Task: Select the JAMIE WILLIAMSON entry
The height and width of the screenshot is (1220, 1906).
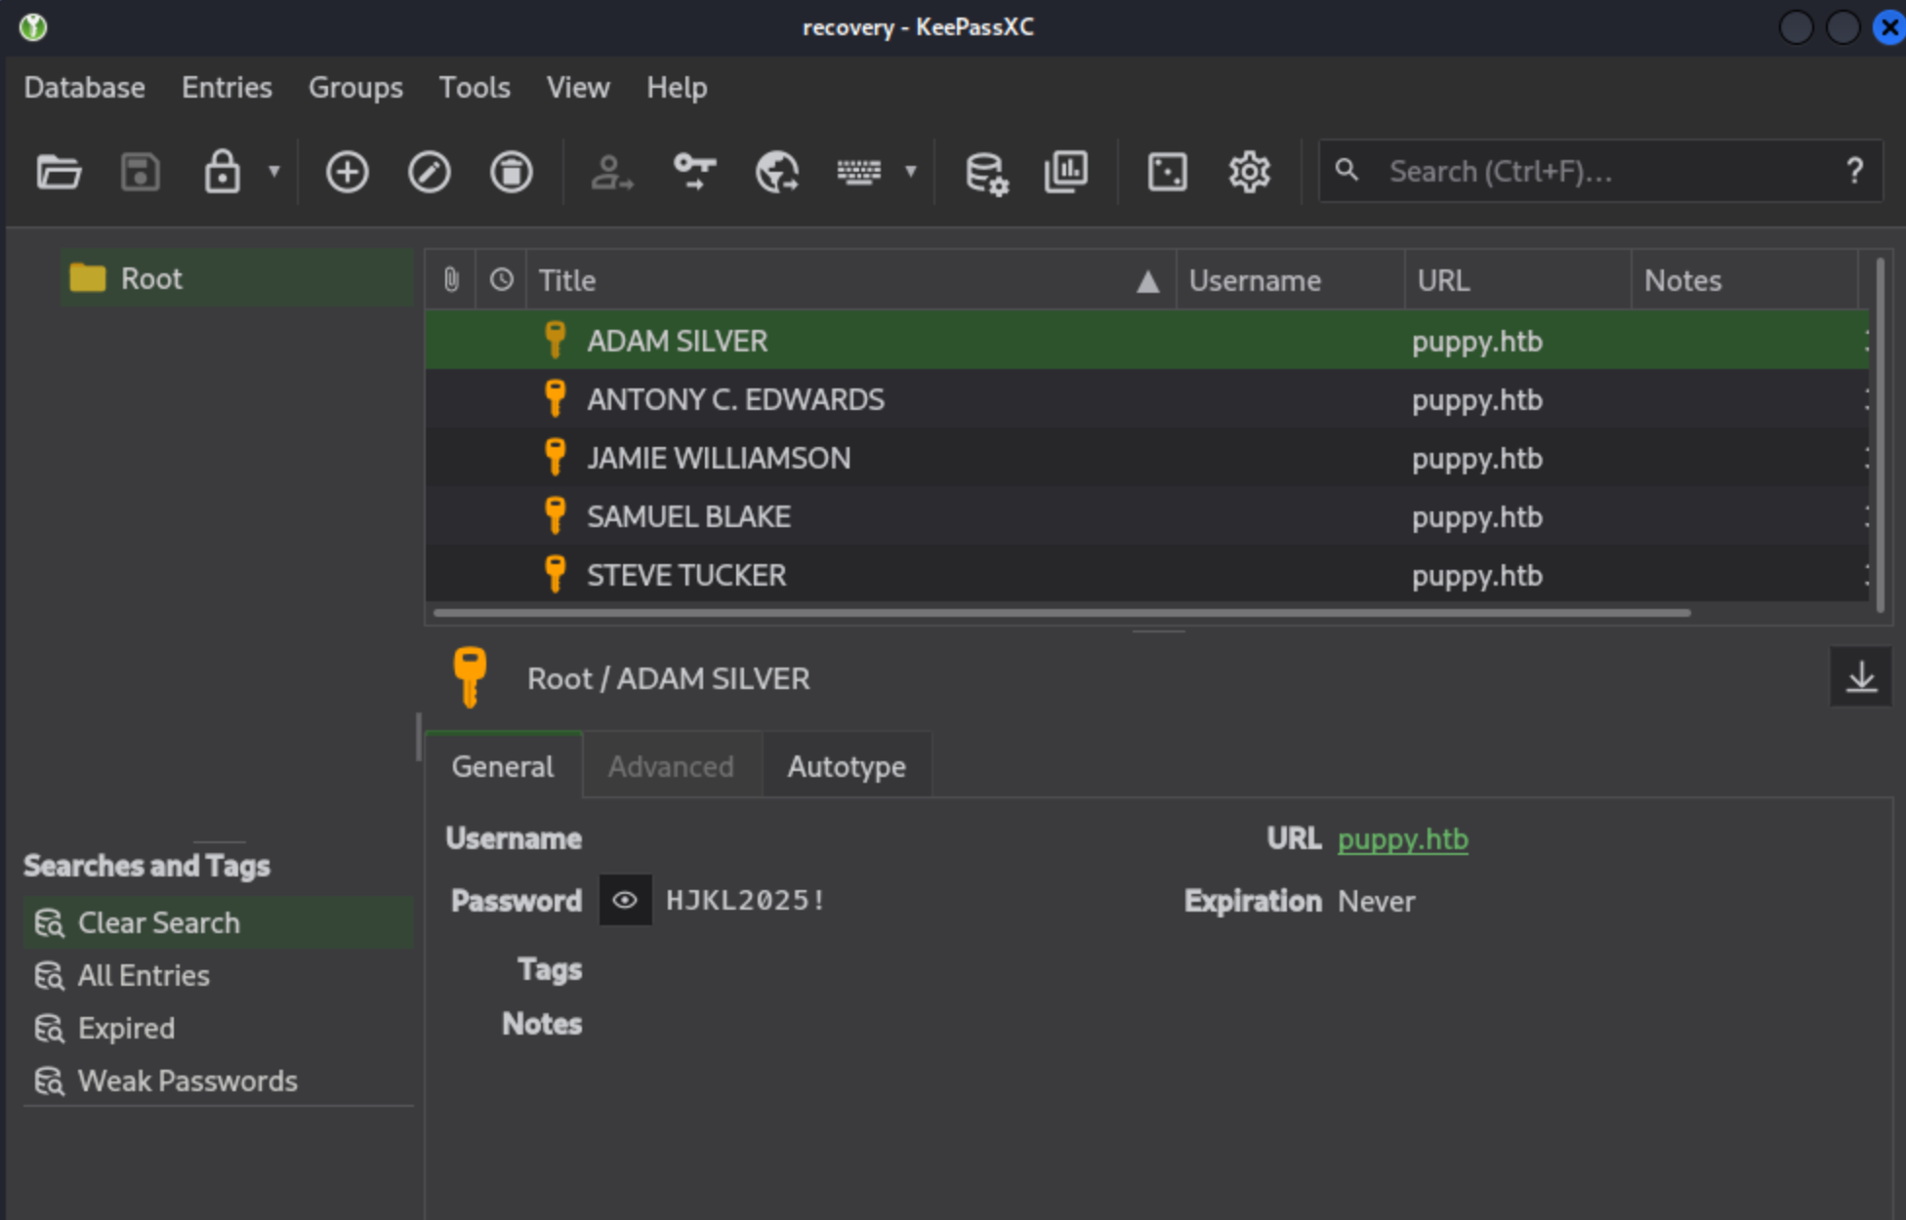Action: pos(719,458)
